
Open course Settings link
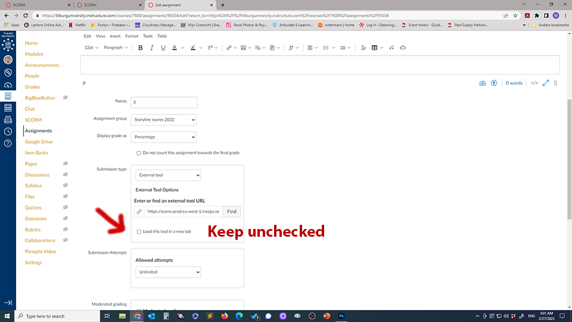pos(33,262)
